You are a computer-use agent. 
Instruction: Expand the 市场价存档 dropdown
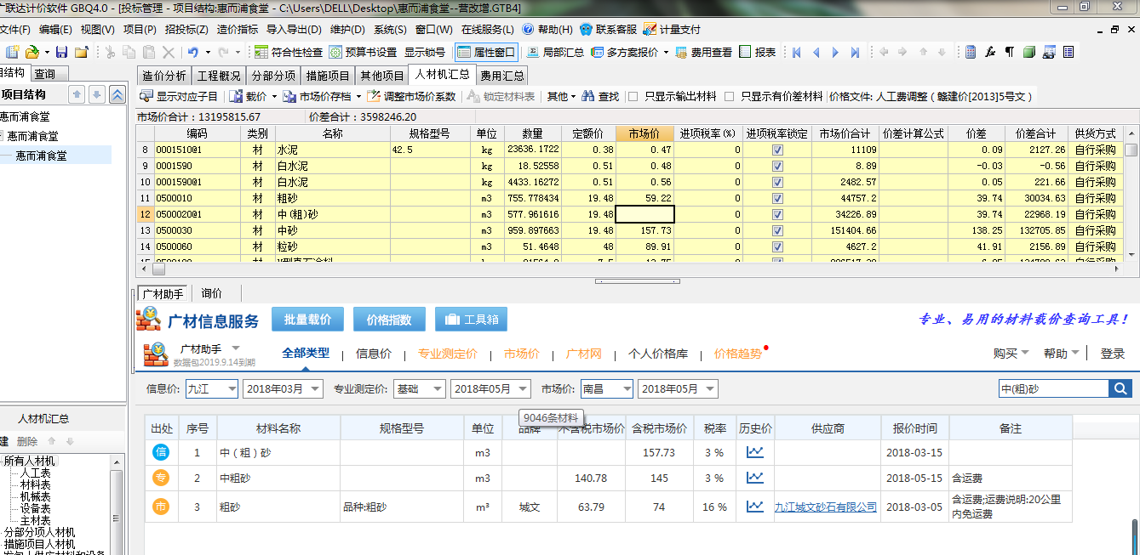[358, 97]
